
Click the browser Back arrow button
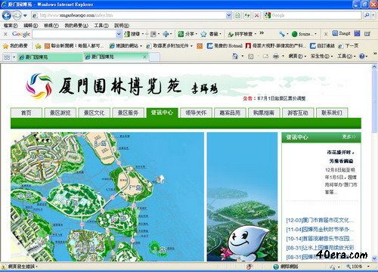7,16
